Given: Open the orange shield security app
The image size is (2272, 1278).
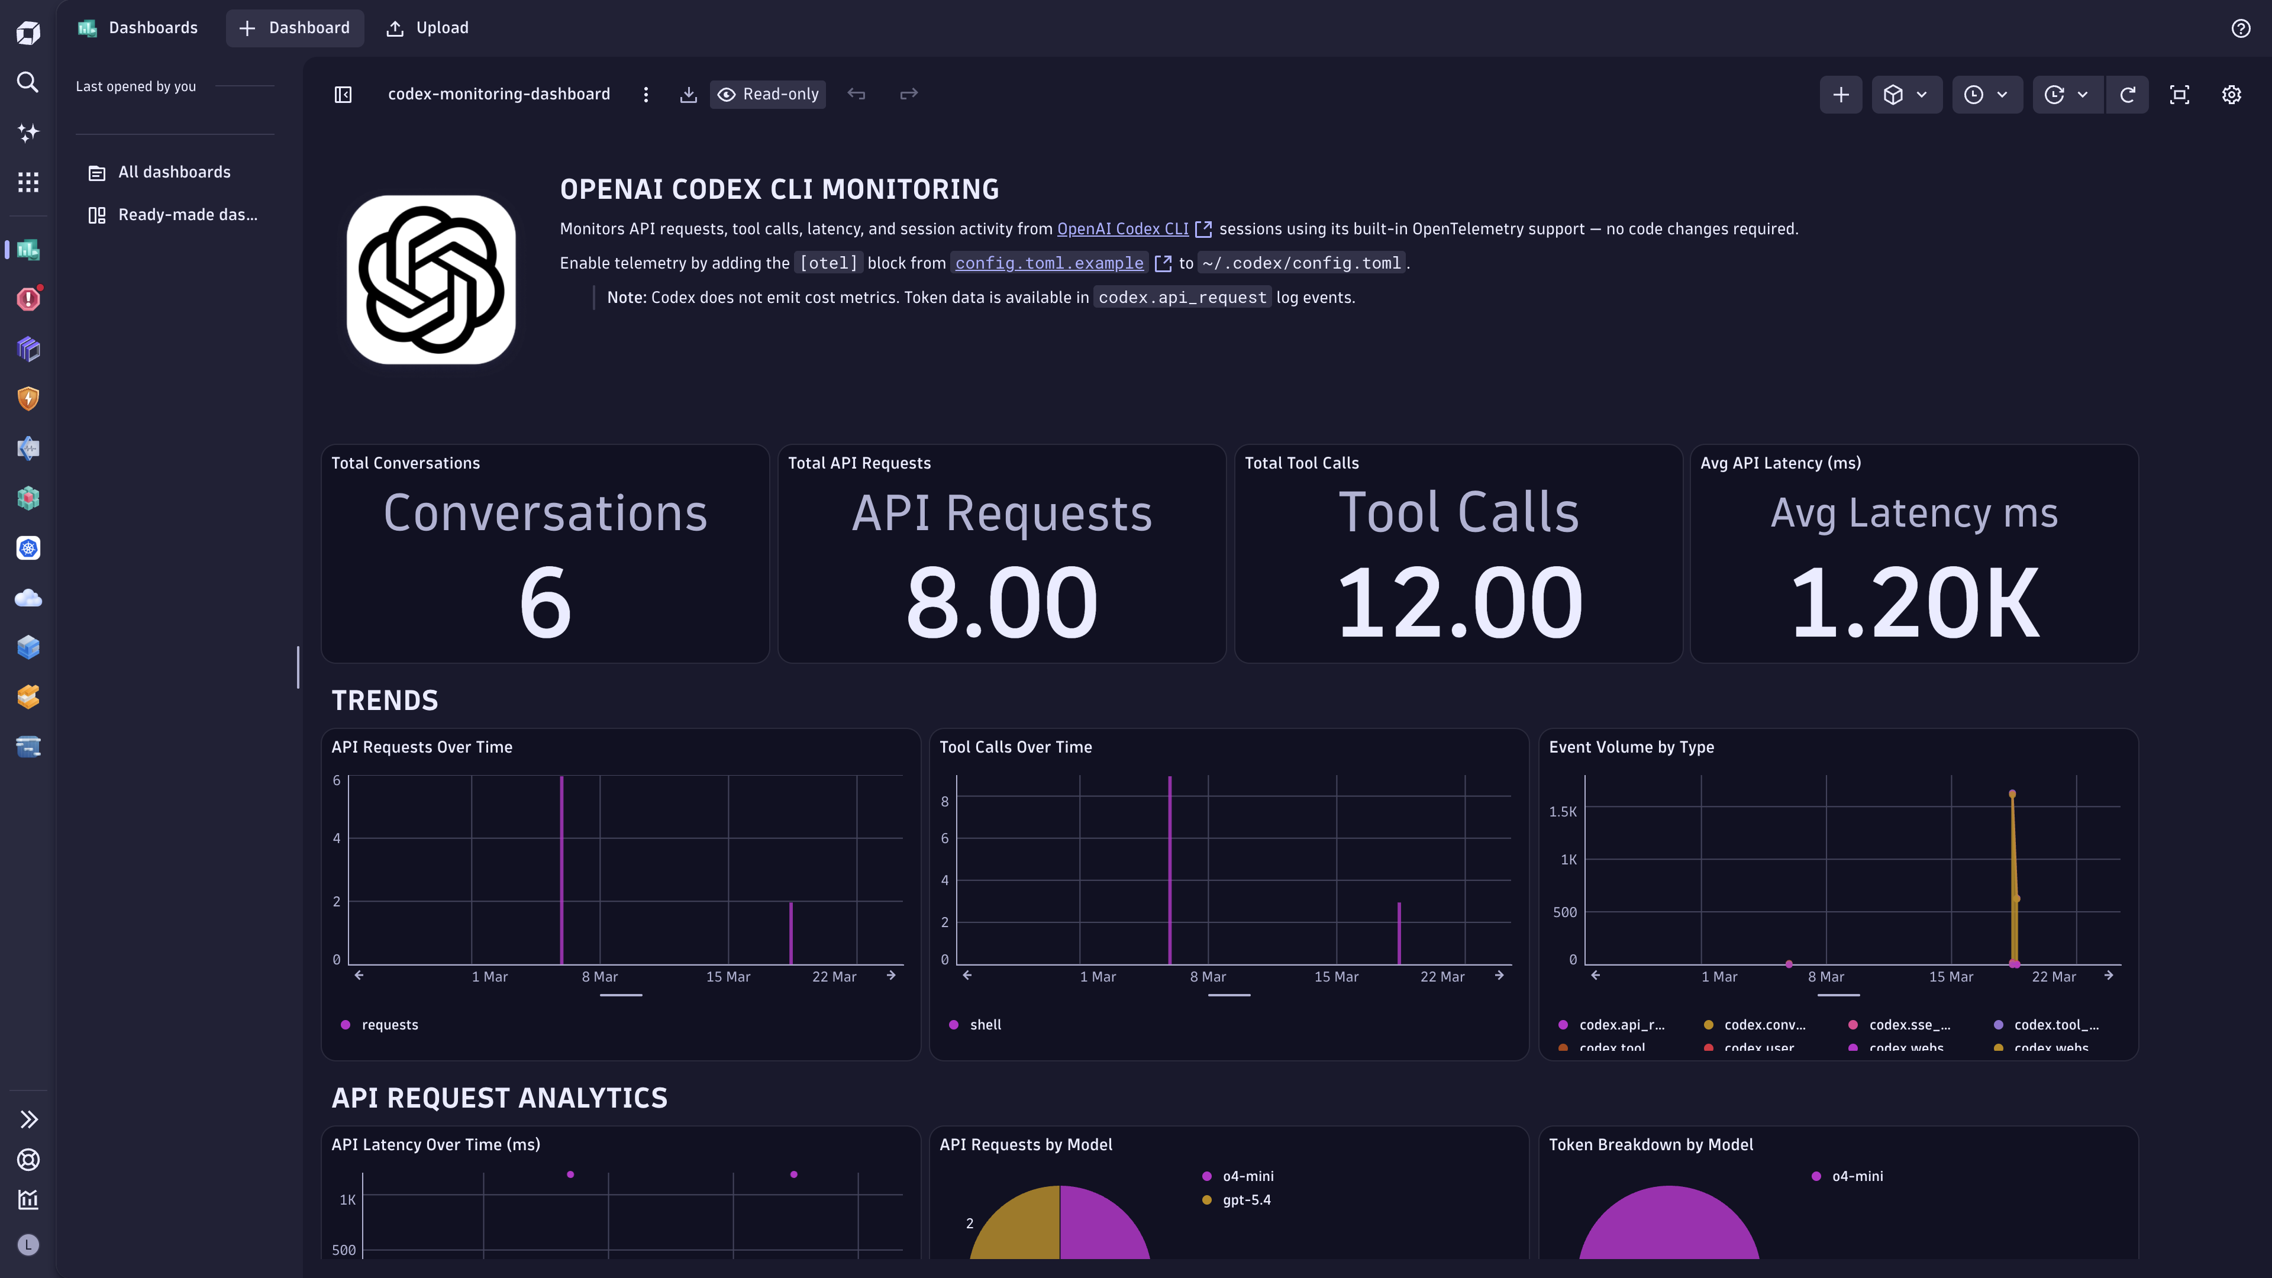Looking at the screenshot, I should click(28, 399).
